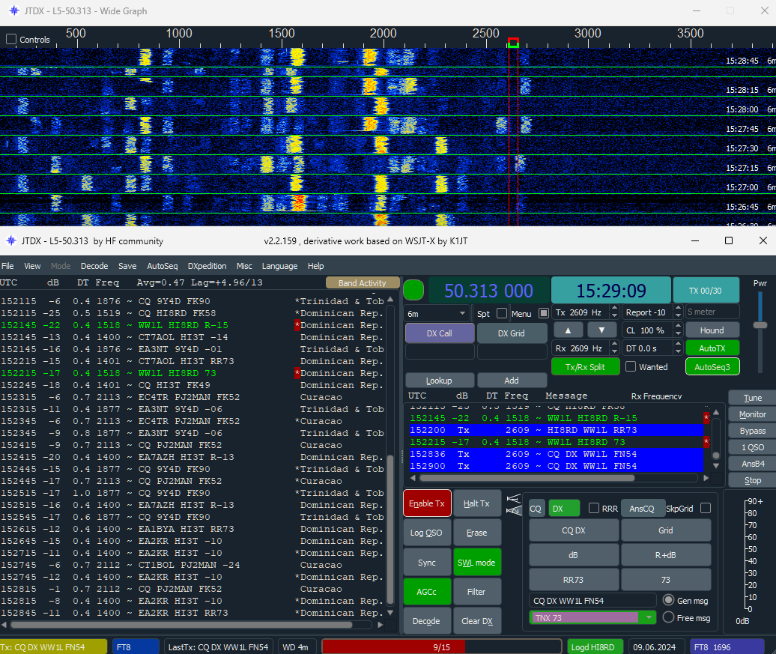
Task: Adjust the CL 100 % spinner arrows
Action: [679, 330]
